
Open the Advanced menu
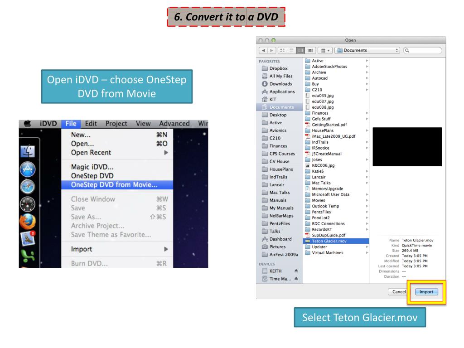coord(174,123)
